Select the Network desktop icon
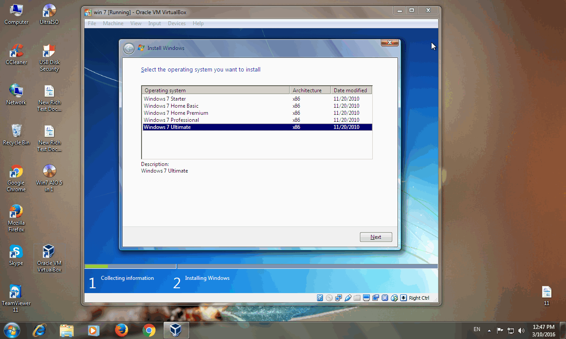The width and height of the screenshot is (566, 339). tap(16, 94)
